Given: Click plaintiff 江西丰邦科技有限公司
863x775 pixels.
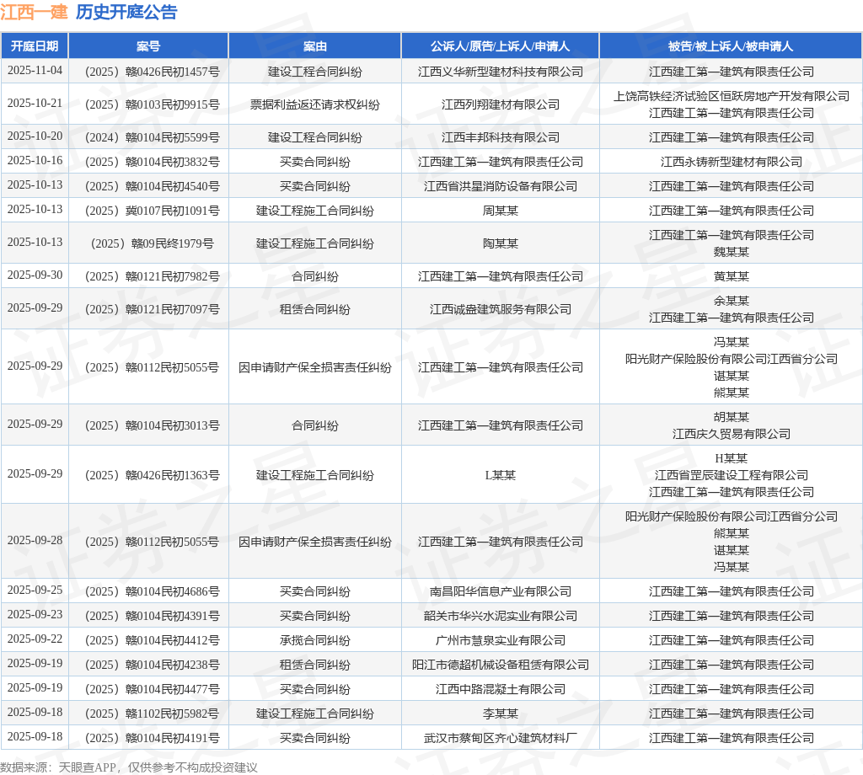Looking at the screenshot, I should click(x=501, y=137).
